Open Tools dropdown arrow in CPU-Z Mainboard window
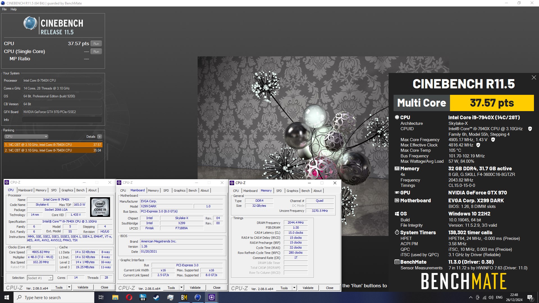 click(181, 288)
